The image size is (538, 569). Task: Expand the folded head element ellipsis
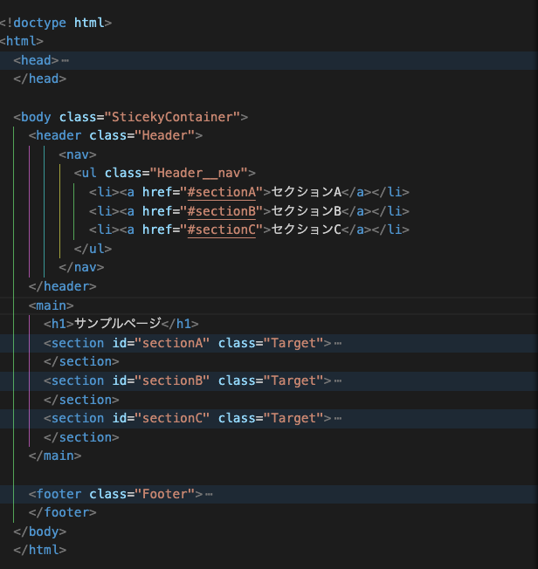click(x=66, y=60)
